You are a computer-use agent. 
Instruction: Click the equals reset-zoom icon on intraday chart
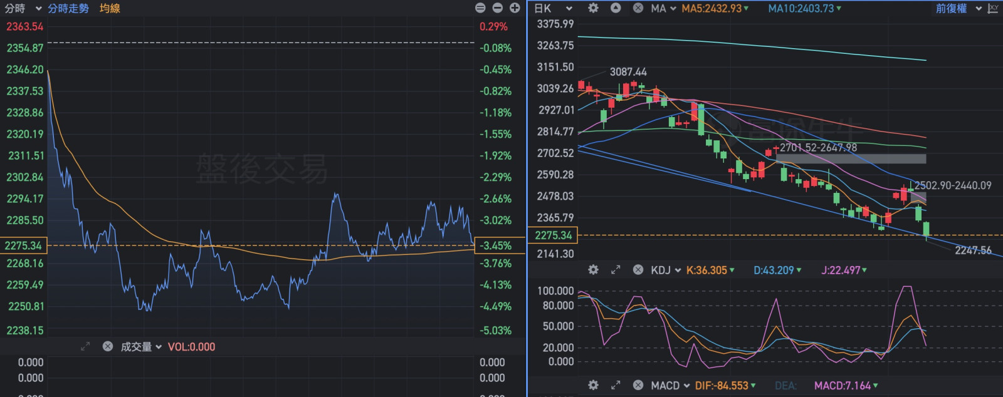[x=480, y=8]
